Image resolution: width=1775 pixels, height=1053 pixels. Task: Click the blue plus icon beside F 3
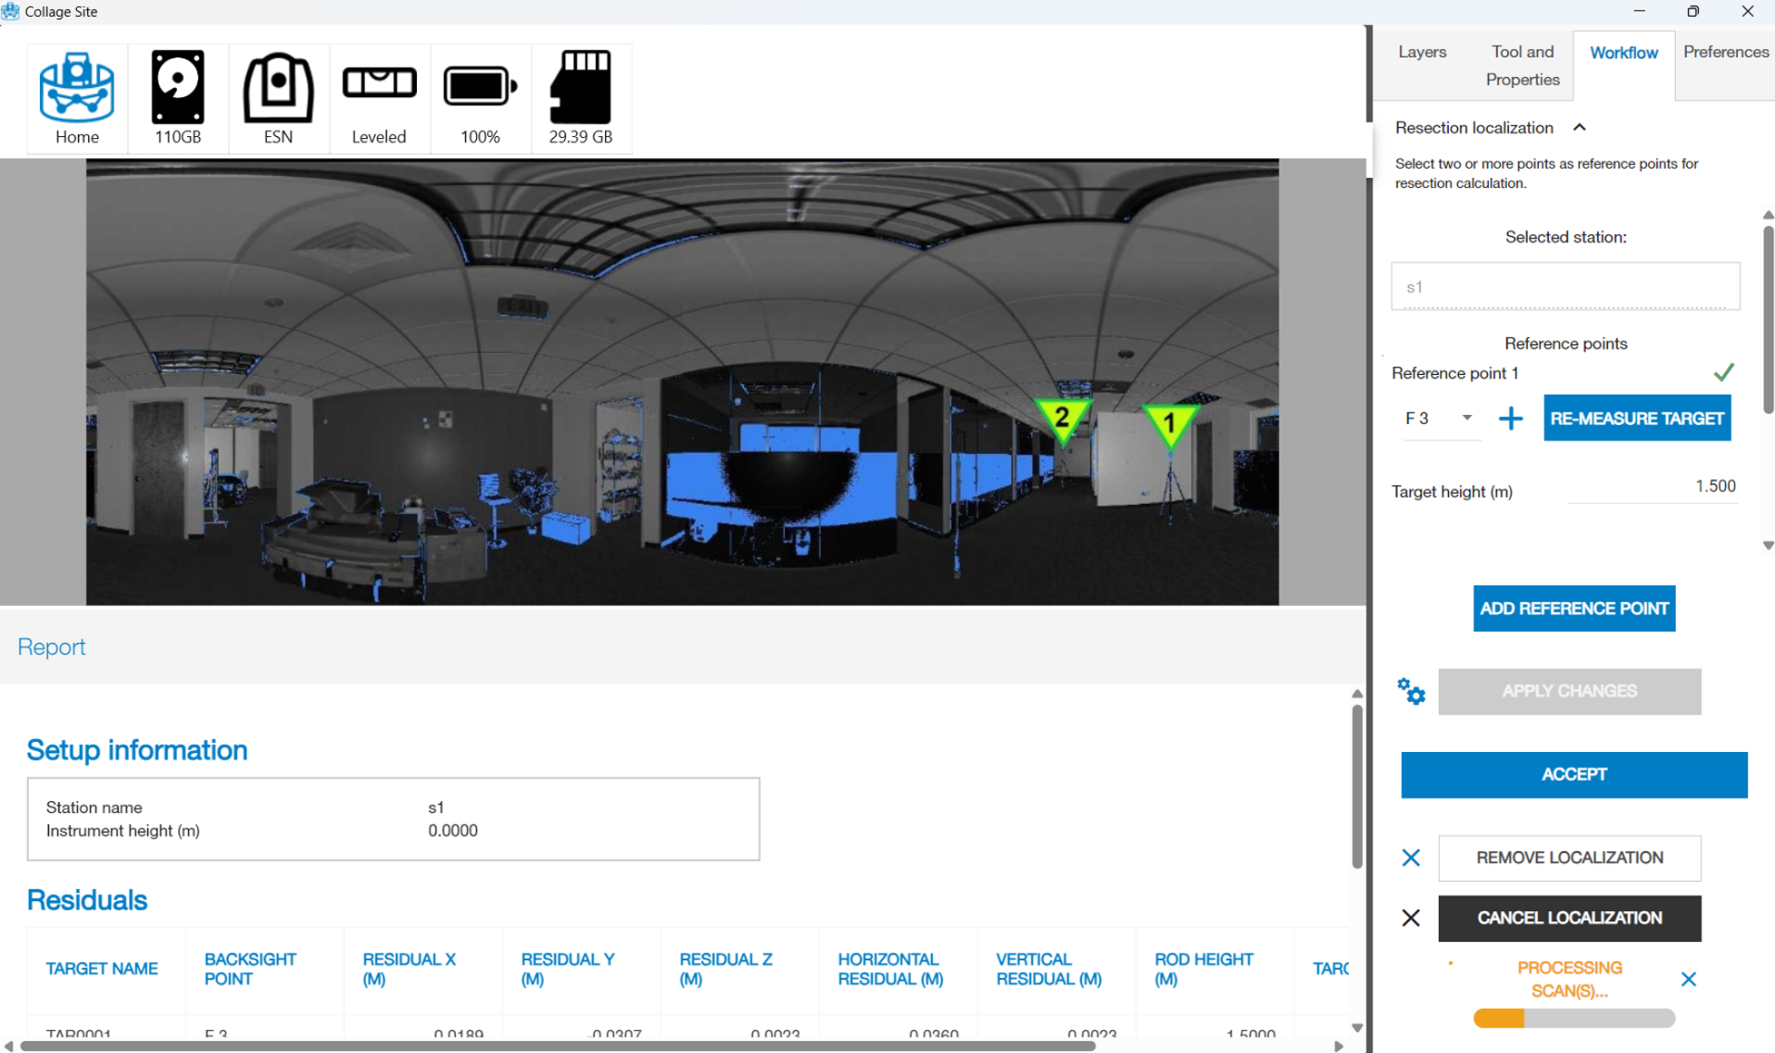pos(1510,419)
